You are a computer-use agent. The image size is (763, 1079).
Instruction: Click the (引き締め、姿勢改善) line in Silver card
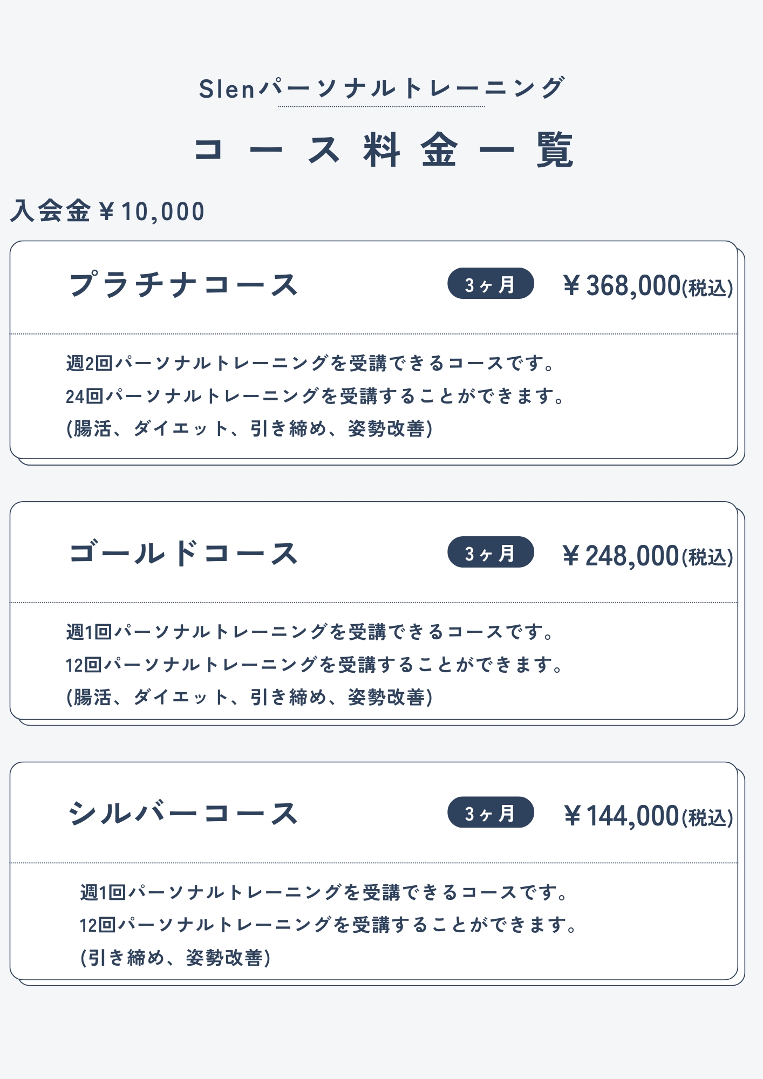coord(176,958)
